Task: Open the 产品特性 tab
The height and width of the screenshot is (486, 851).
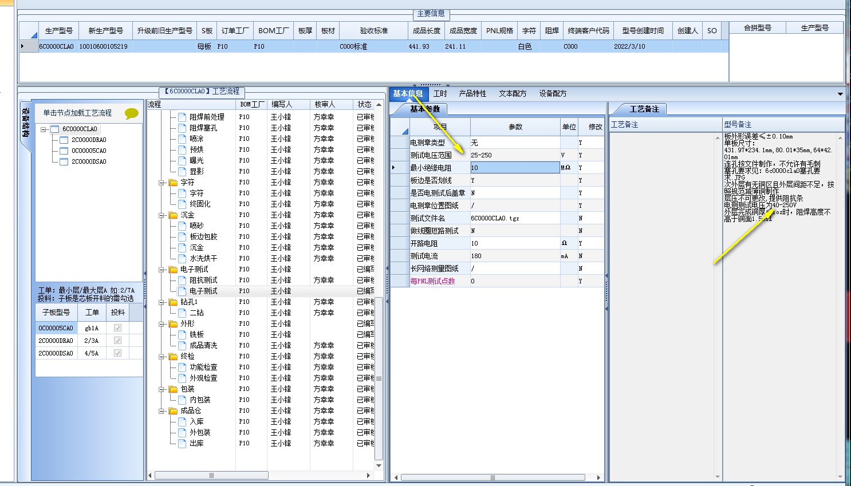Action: (472, 94)
